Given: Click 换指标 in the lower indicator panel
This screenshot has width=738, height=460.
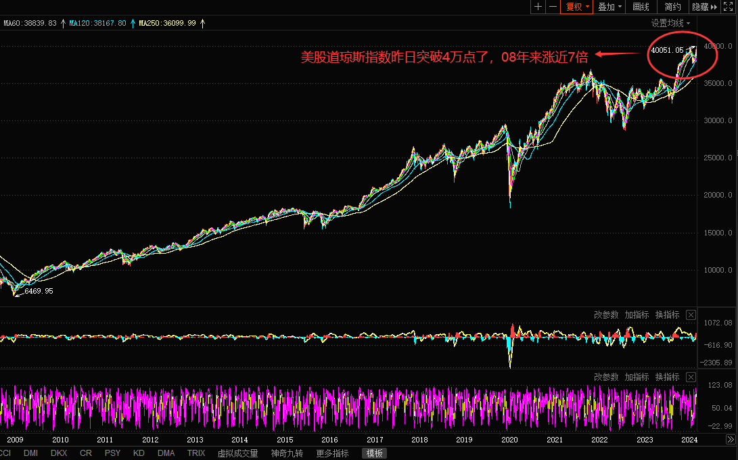Looking at the screenshot, I should click(x=668, y=377).
